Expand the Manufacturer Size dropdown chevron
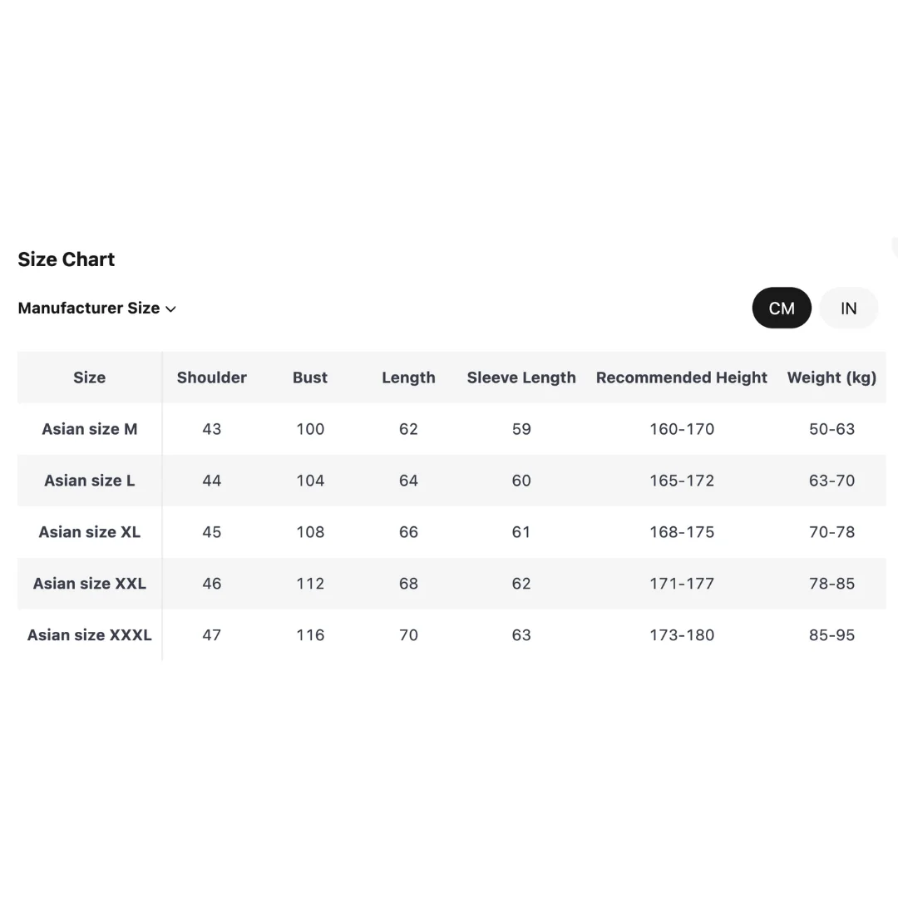Screen dimensions: 898x898 [x=171, y=309]
